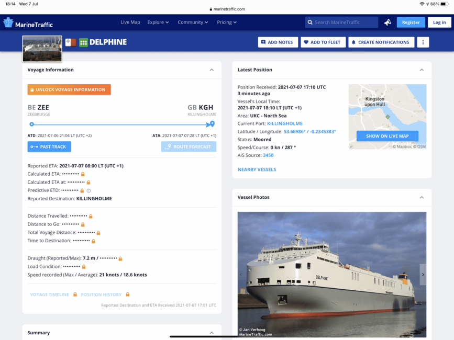Click the megaphone announcements icon
This screenshot has height=340, width=454.
[x=387, y=22]
